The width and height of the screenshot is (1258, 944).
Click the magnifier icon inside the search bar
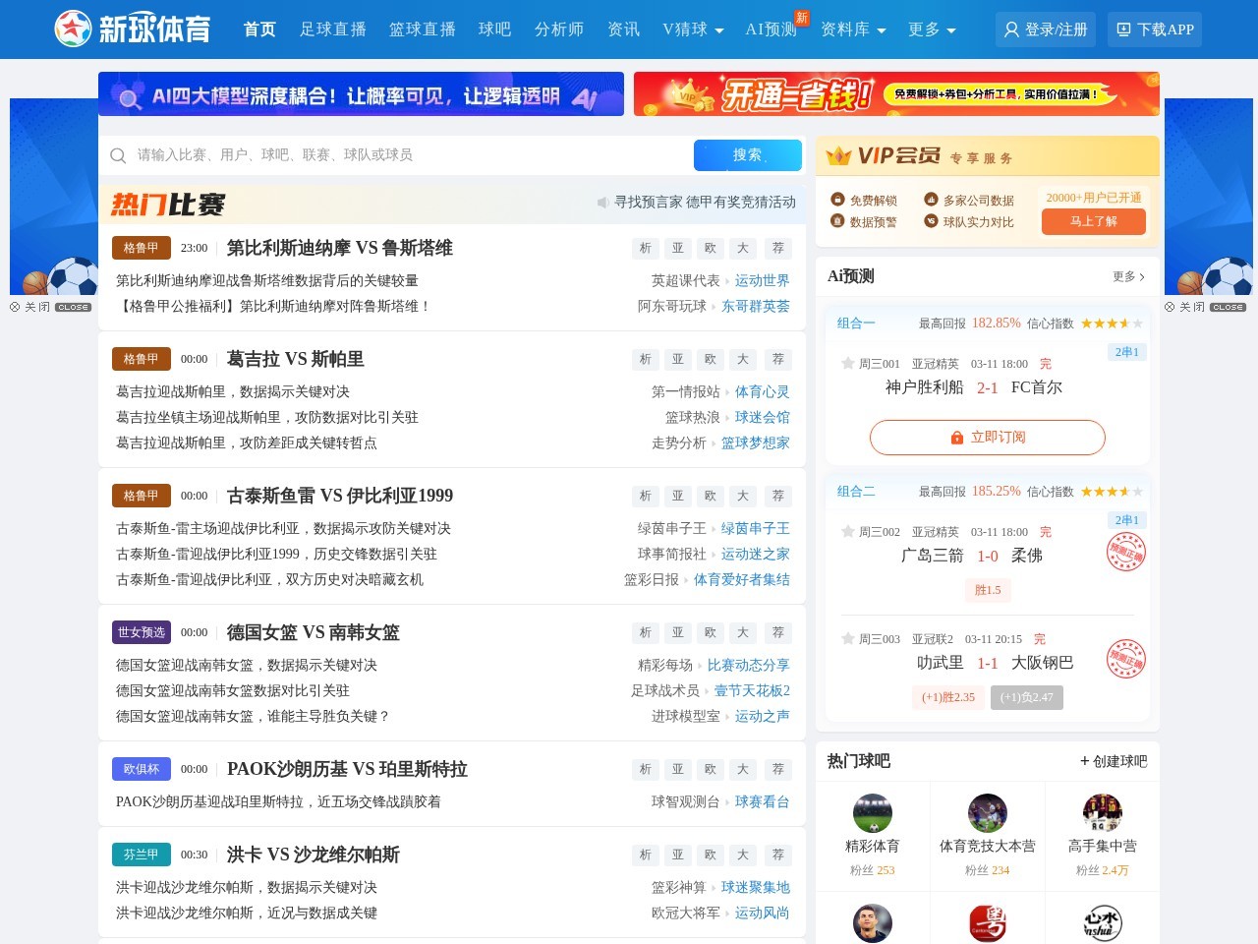click(x=118, y=155)
